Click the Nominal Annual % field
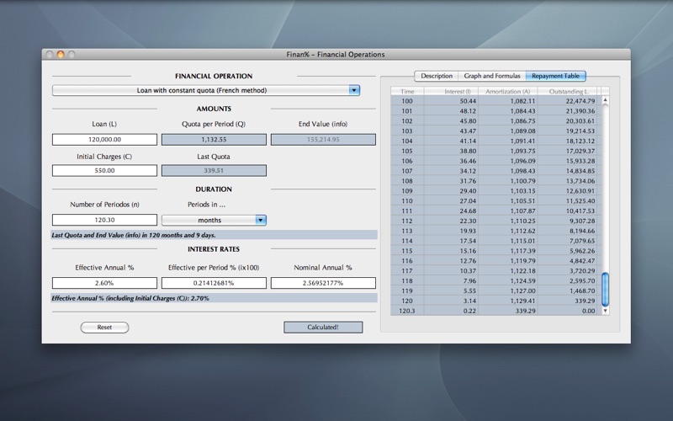This screenshot has width=673, height=421. point(323,283)
